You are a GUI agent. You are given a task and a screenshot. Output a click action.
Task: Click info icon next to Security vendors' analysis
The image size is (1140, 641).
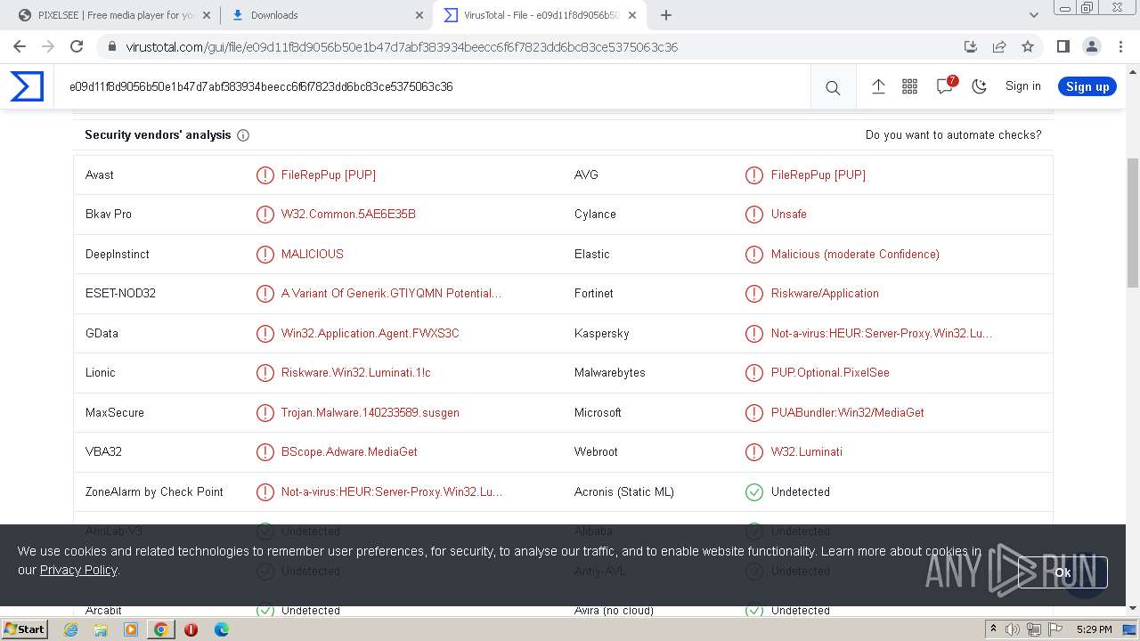click(x=243, y=135)
